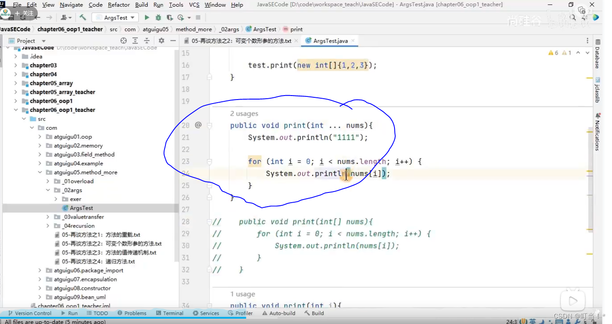Click Select Opened File target icon

click(124, 40)
